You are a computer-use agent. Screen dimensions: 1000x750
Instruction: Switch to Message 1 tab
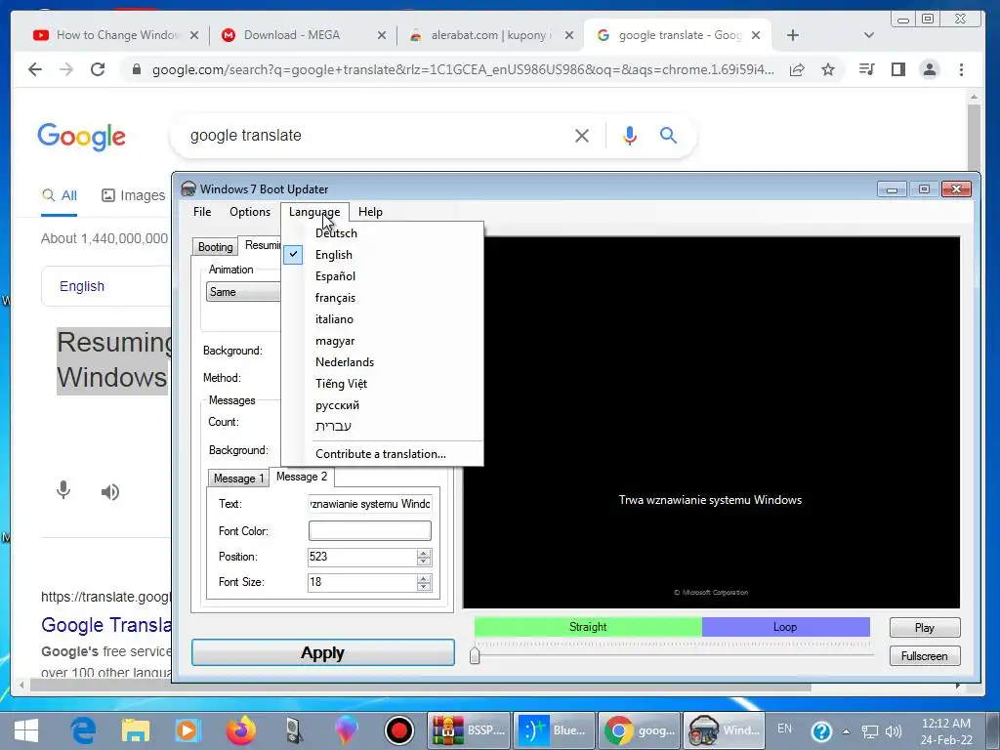click(238, 479)
